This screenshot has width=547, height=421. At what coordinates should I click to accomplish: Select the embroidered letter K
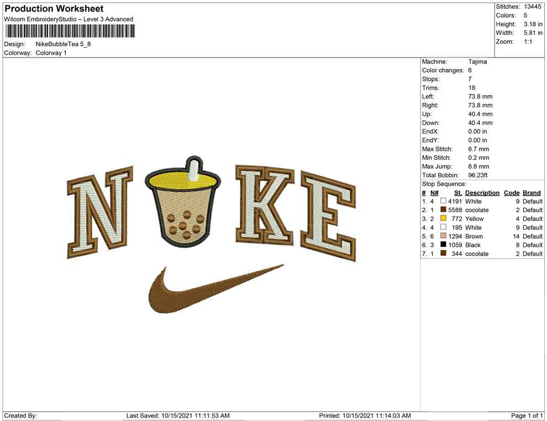click(x=265, y=206)
